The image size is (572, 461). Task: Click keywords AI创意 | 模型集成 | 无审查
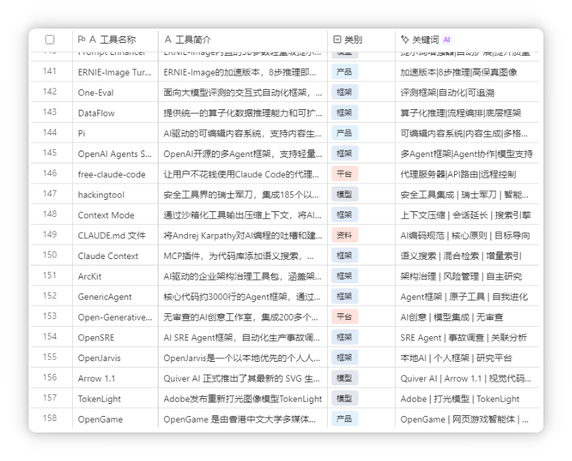tap(452, 317)
